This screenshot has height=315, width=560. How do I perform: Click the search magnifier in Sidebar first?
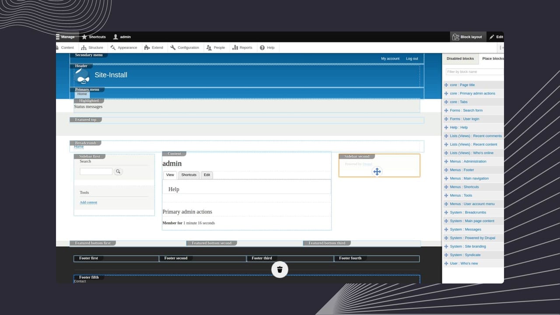pos(118,171)
